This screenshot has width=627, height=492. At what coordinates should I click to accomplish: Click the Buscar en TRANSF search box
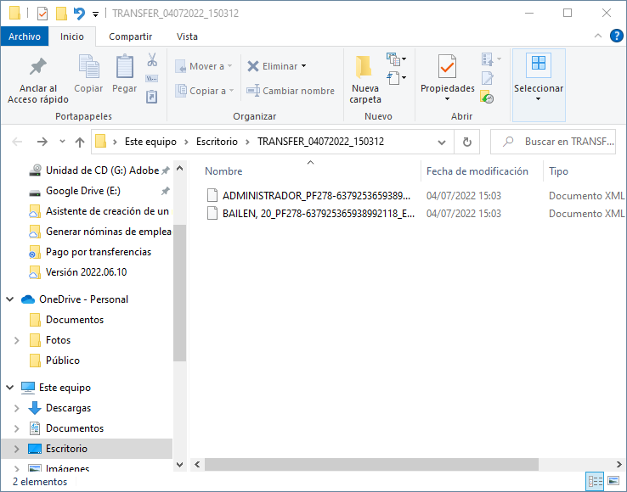pyautogui.click(x=553, y=142)
